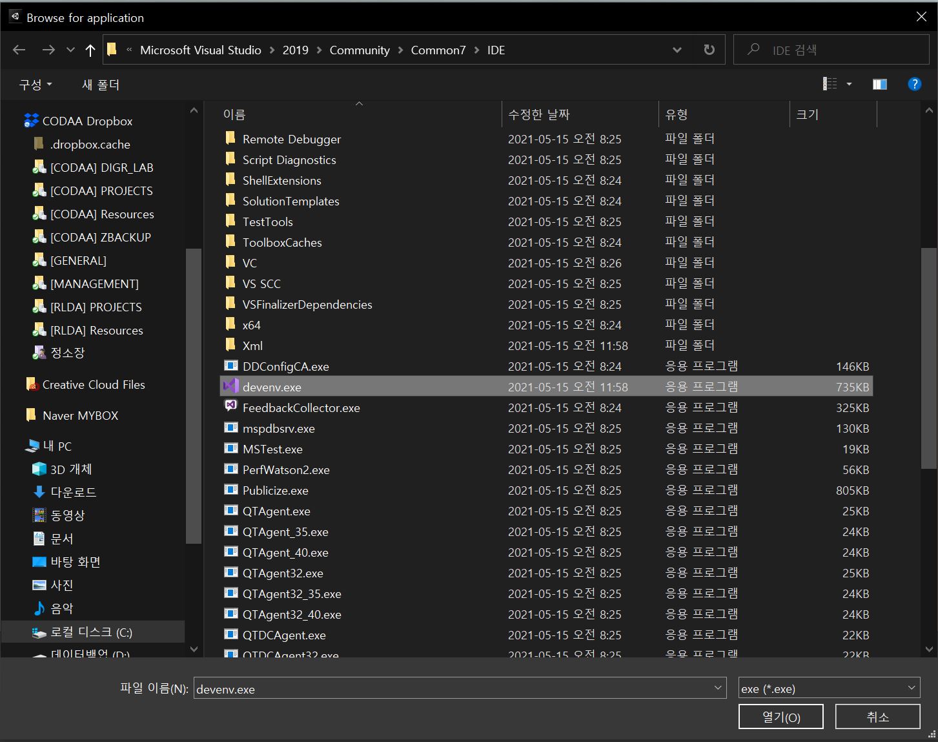
Task: Select the Remote Debugger folder icon
Action: (230, 138)
